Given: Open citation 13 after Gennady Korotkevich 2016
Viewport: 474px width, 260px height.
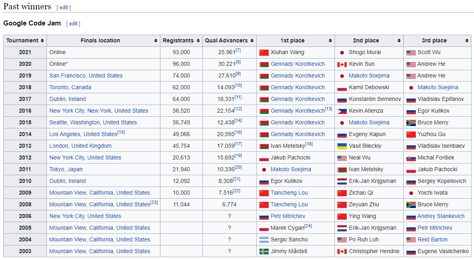Looking at the screenshot, I should tap(329, 109).
